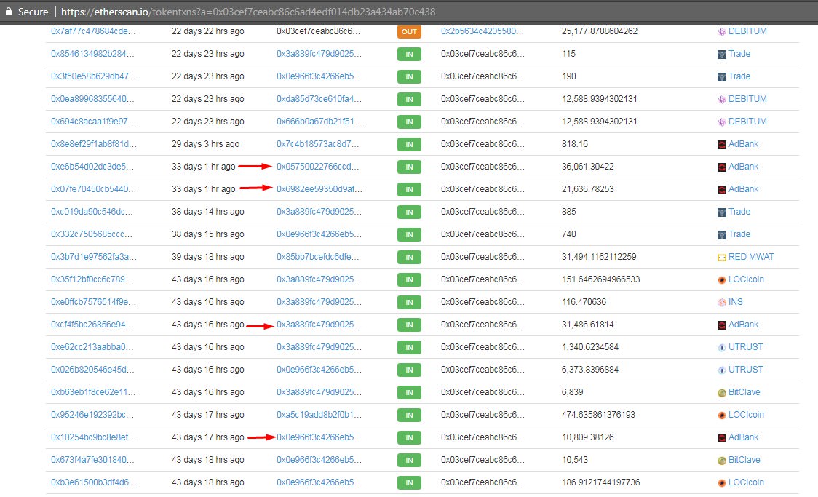The width and height of the screenshot is (818, 497).
Task: Open transaction hash 0xe0ffcb7576514f9e
Action: click(93, 302)
